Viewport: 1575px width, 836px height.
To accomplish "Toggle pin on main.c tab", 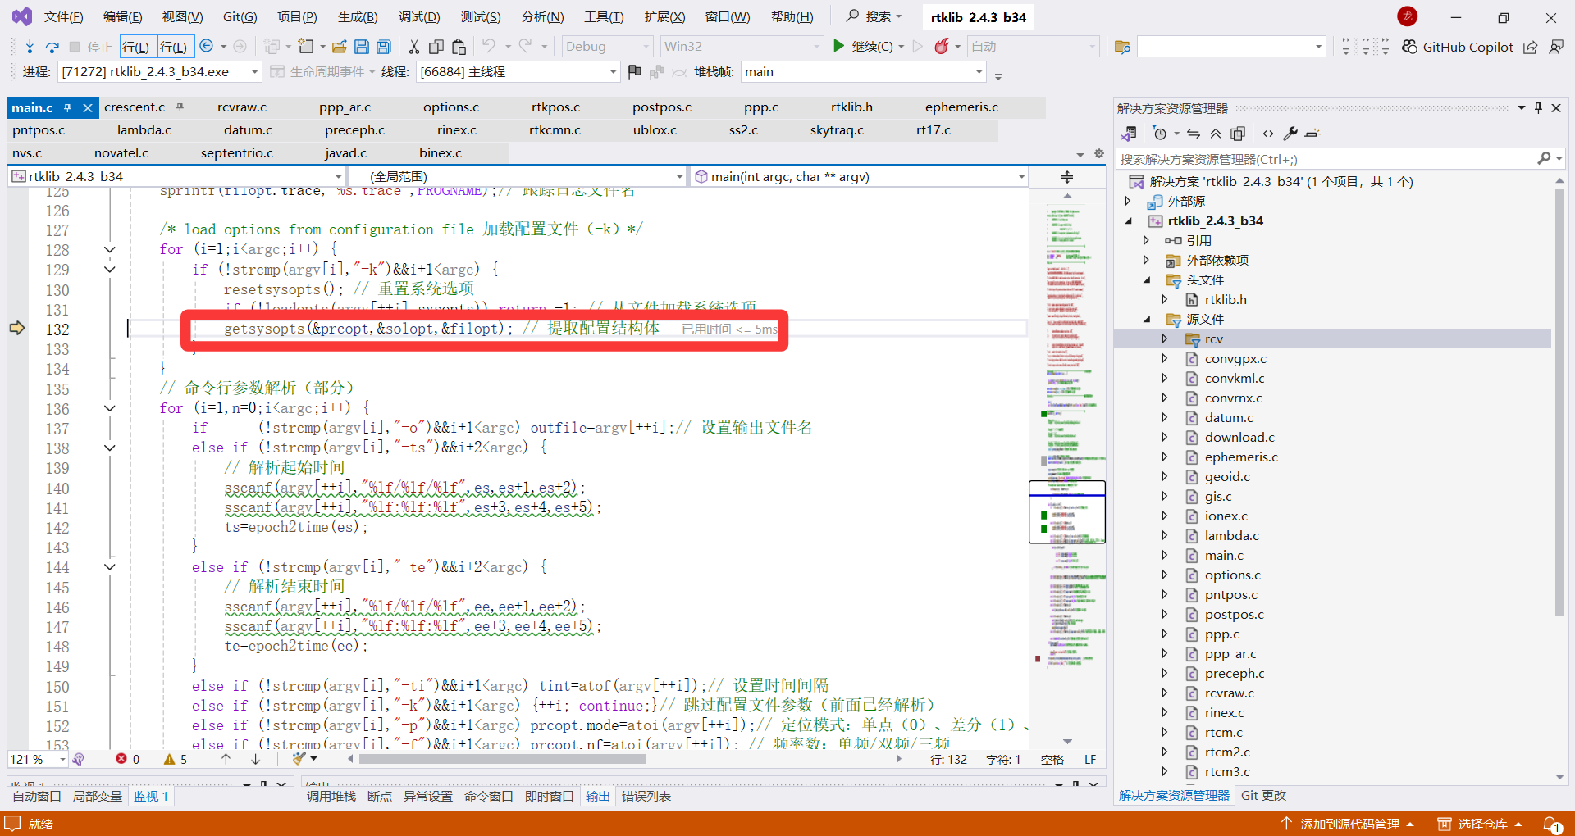I will click(x=67, y=107).
